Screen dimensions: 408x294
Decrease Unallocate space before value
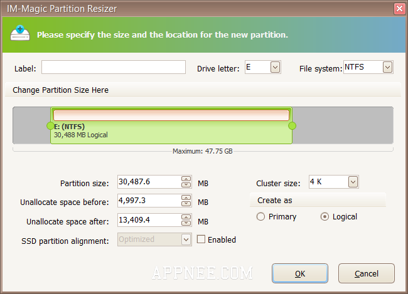[186, 204]
